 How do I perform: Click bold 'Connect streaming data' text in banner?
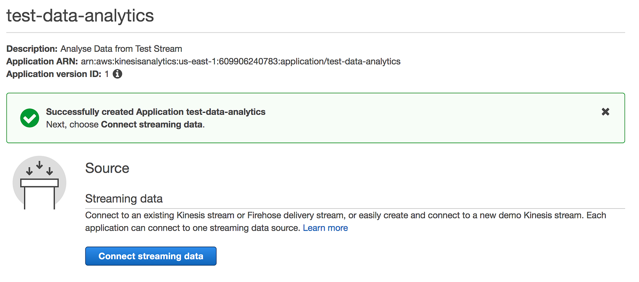151,124
